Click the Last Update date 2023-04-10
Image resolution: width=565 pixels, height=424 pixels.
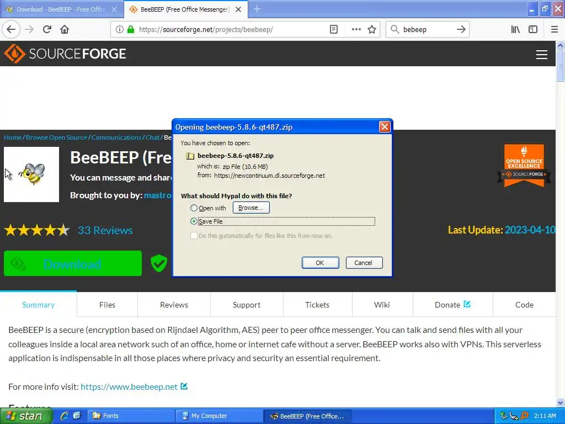tap(530, 230)
